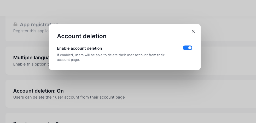Click the lock icon beside App registration
This screenshot has height=123, width=256.
pyautogui.click(x=15, y=24)
